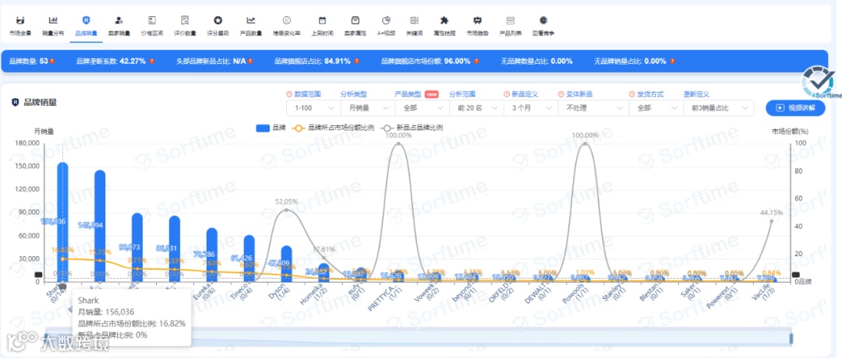Screen dimensions: 842x358
Task: Click the right handle of bottom zoom slider
Action: pos(791,339)
